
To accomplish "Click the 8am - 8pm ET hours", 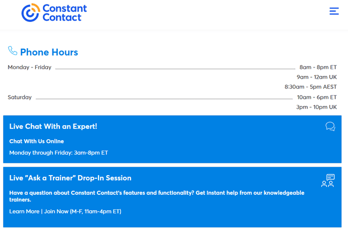I will coord(317,67).
